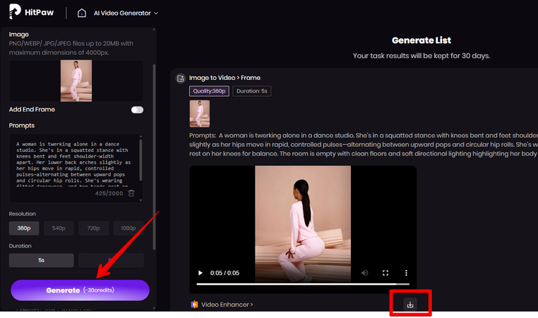This screenshot has height=318, width=538.
Task: Mute the video with speaker icon
Action: [x=364, y=273]
